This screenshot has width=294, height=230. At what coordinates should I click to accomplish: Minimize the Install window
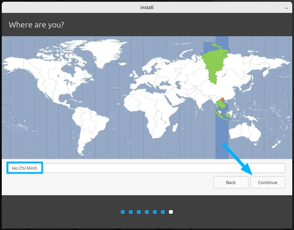click(x=286, y=8)
